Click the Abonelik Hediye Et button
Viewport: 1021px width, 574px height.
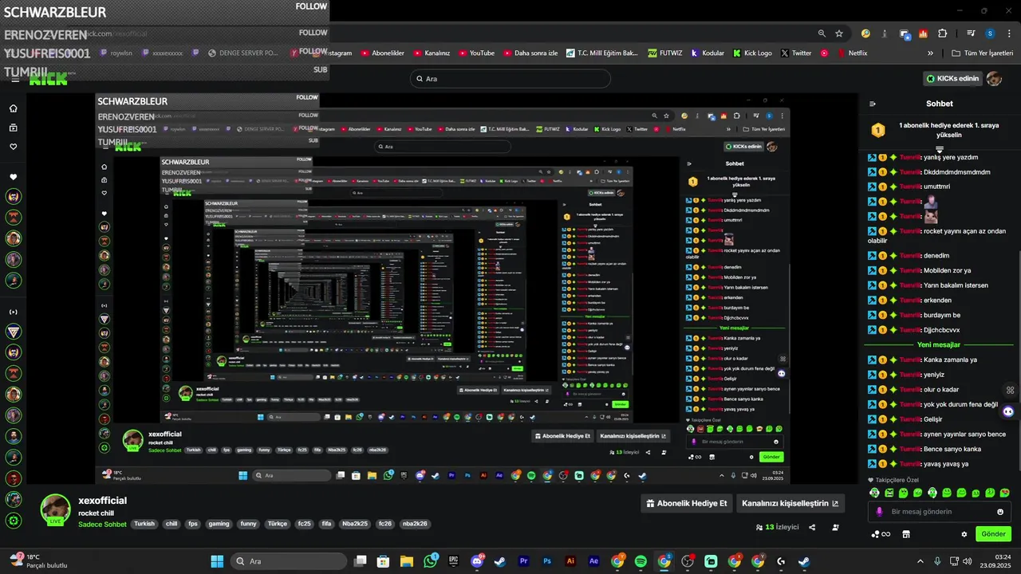pos(687,504)
